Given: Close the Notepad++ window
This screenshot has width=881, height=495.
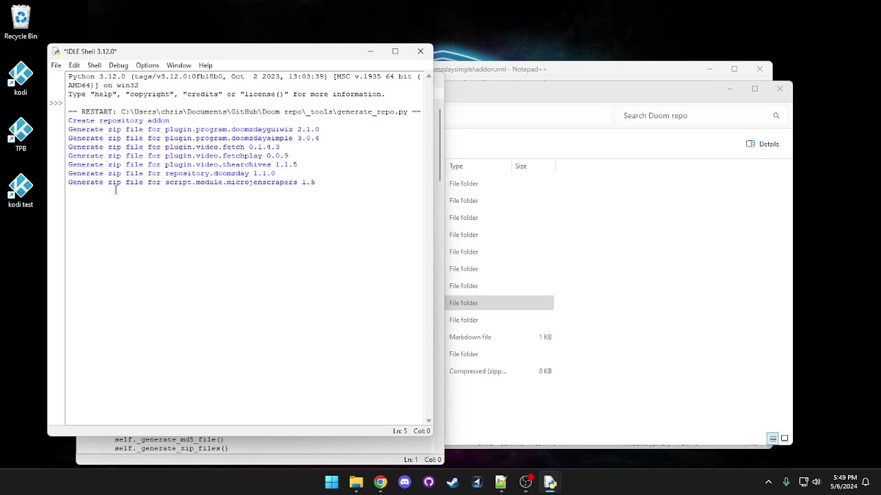Looking at the screenshot, I should click(760, 69).
